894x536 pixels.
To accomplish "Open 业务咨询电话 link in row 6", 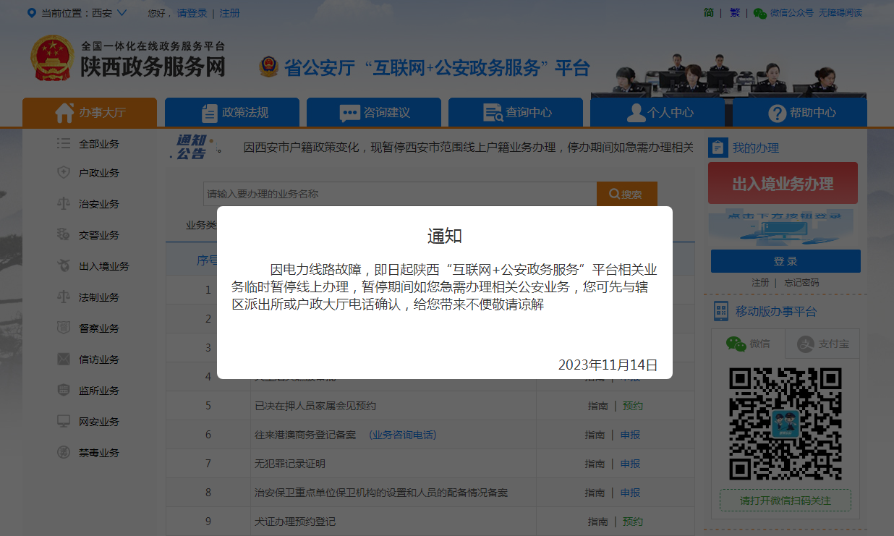I will pyautogui.click(x=403, y=435).
